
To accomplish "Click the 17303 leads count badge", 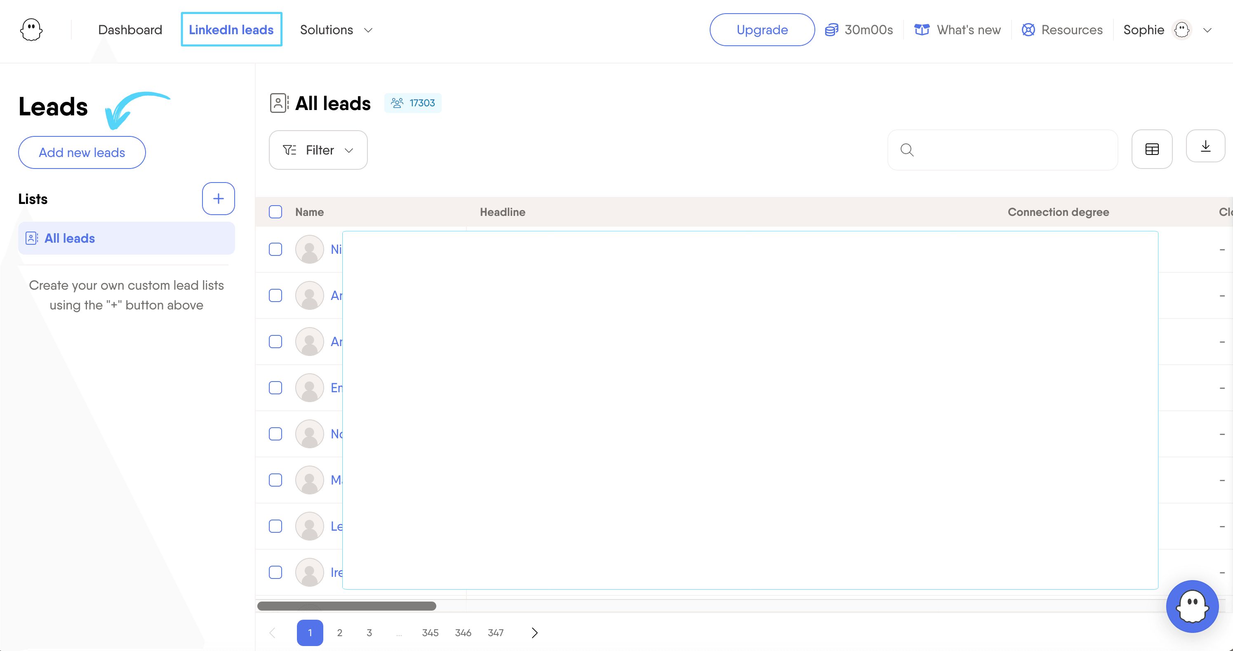I will [413, 103].
